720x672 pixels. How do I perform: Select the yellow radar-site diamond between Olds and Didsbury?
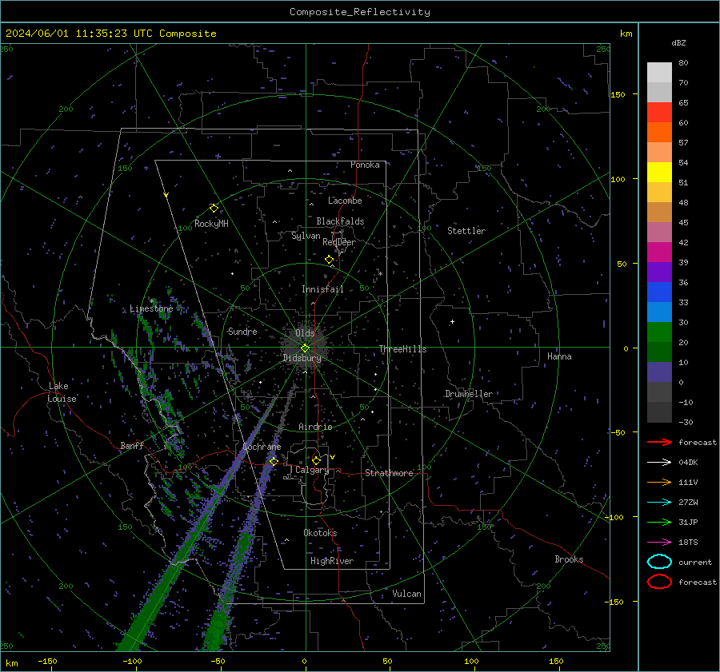pos(305,348)
